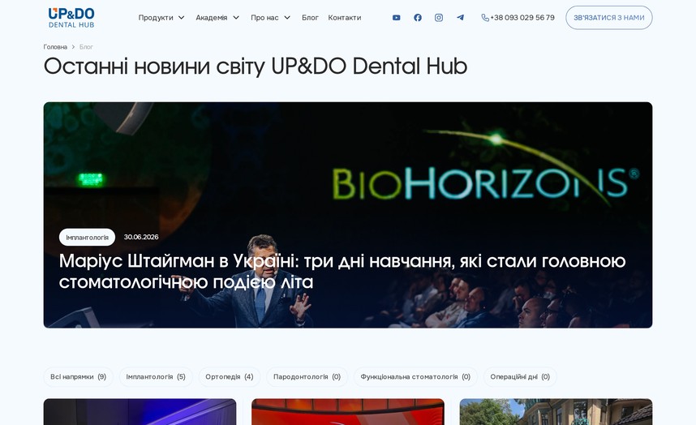This screenshot has width=696, height=425.
Task: Expand the Про нас dropdown chevron
Action: [x=287, y=18]
